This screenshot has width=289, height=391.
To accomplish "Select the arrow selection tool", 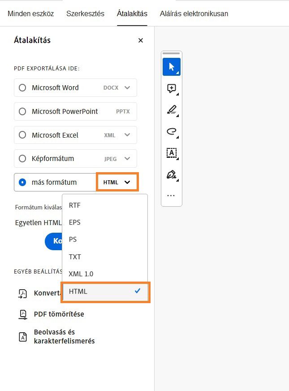I will [172, 66].
